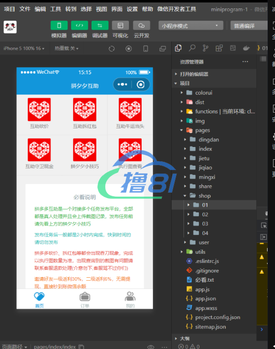The height and width of the screenshot is (349, 275).
Task: Open the 设置 menu
Action: [x=132, y=9]
